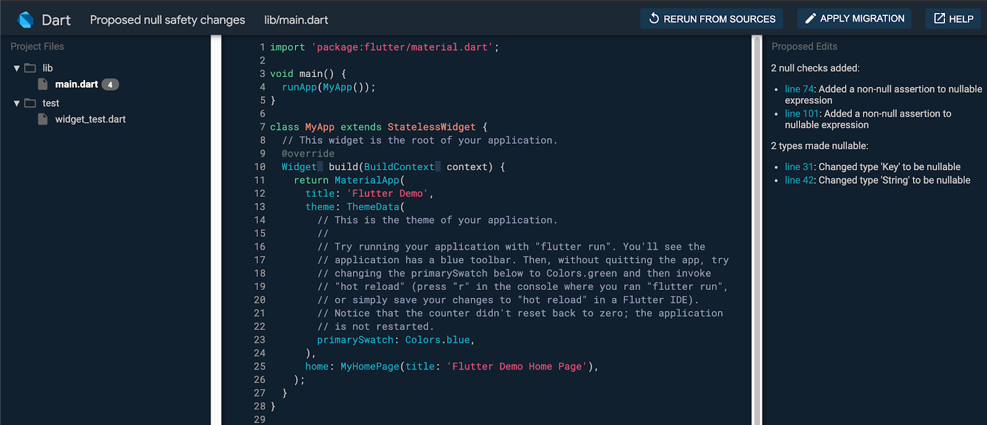Open main.dart in the project files

(x=76, y=85)
